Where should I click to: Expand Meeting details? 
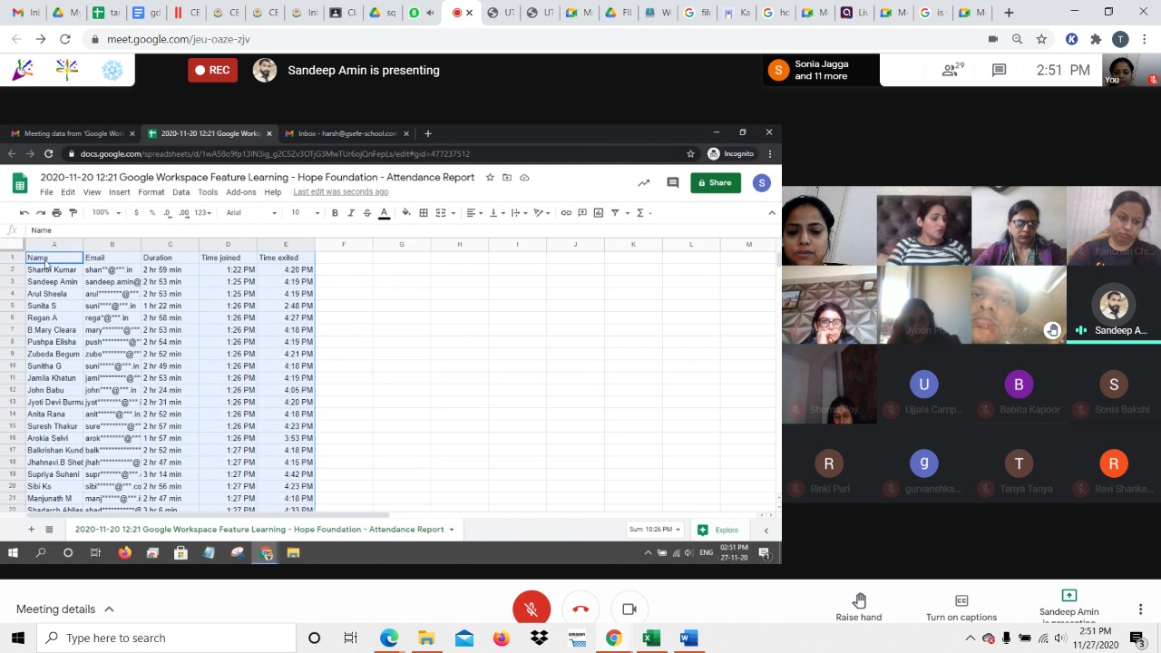click(x=65, y=609)
